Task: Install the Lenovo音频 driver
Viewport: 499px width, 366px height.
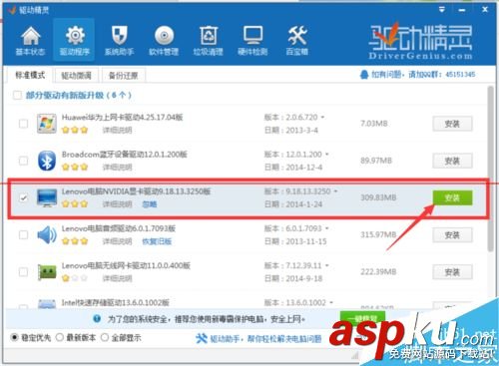Action: [x=452, y=235]
